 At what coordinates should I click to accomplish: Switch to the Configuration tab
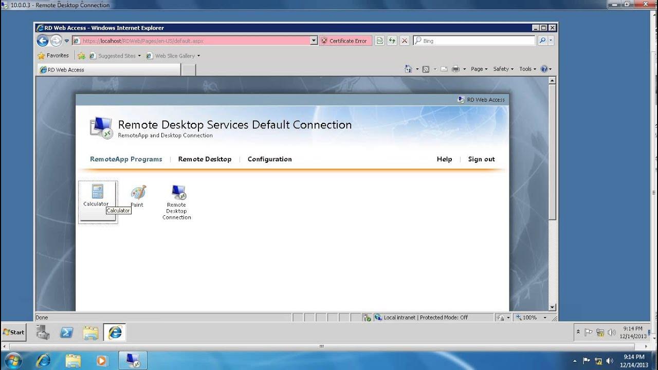(x=269, y=159)
